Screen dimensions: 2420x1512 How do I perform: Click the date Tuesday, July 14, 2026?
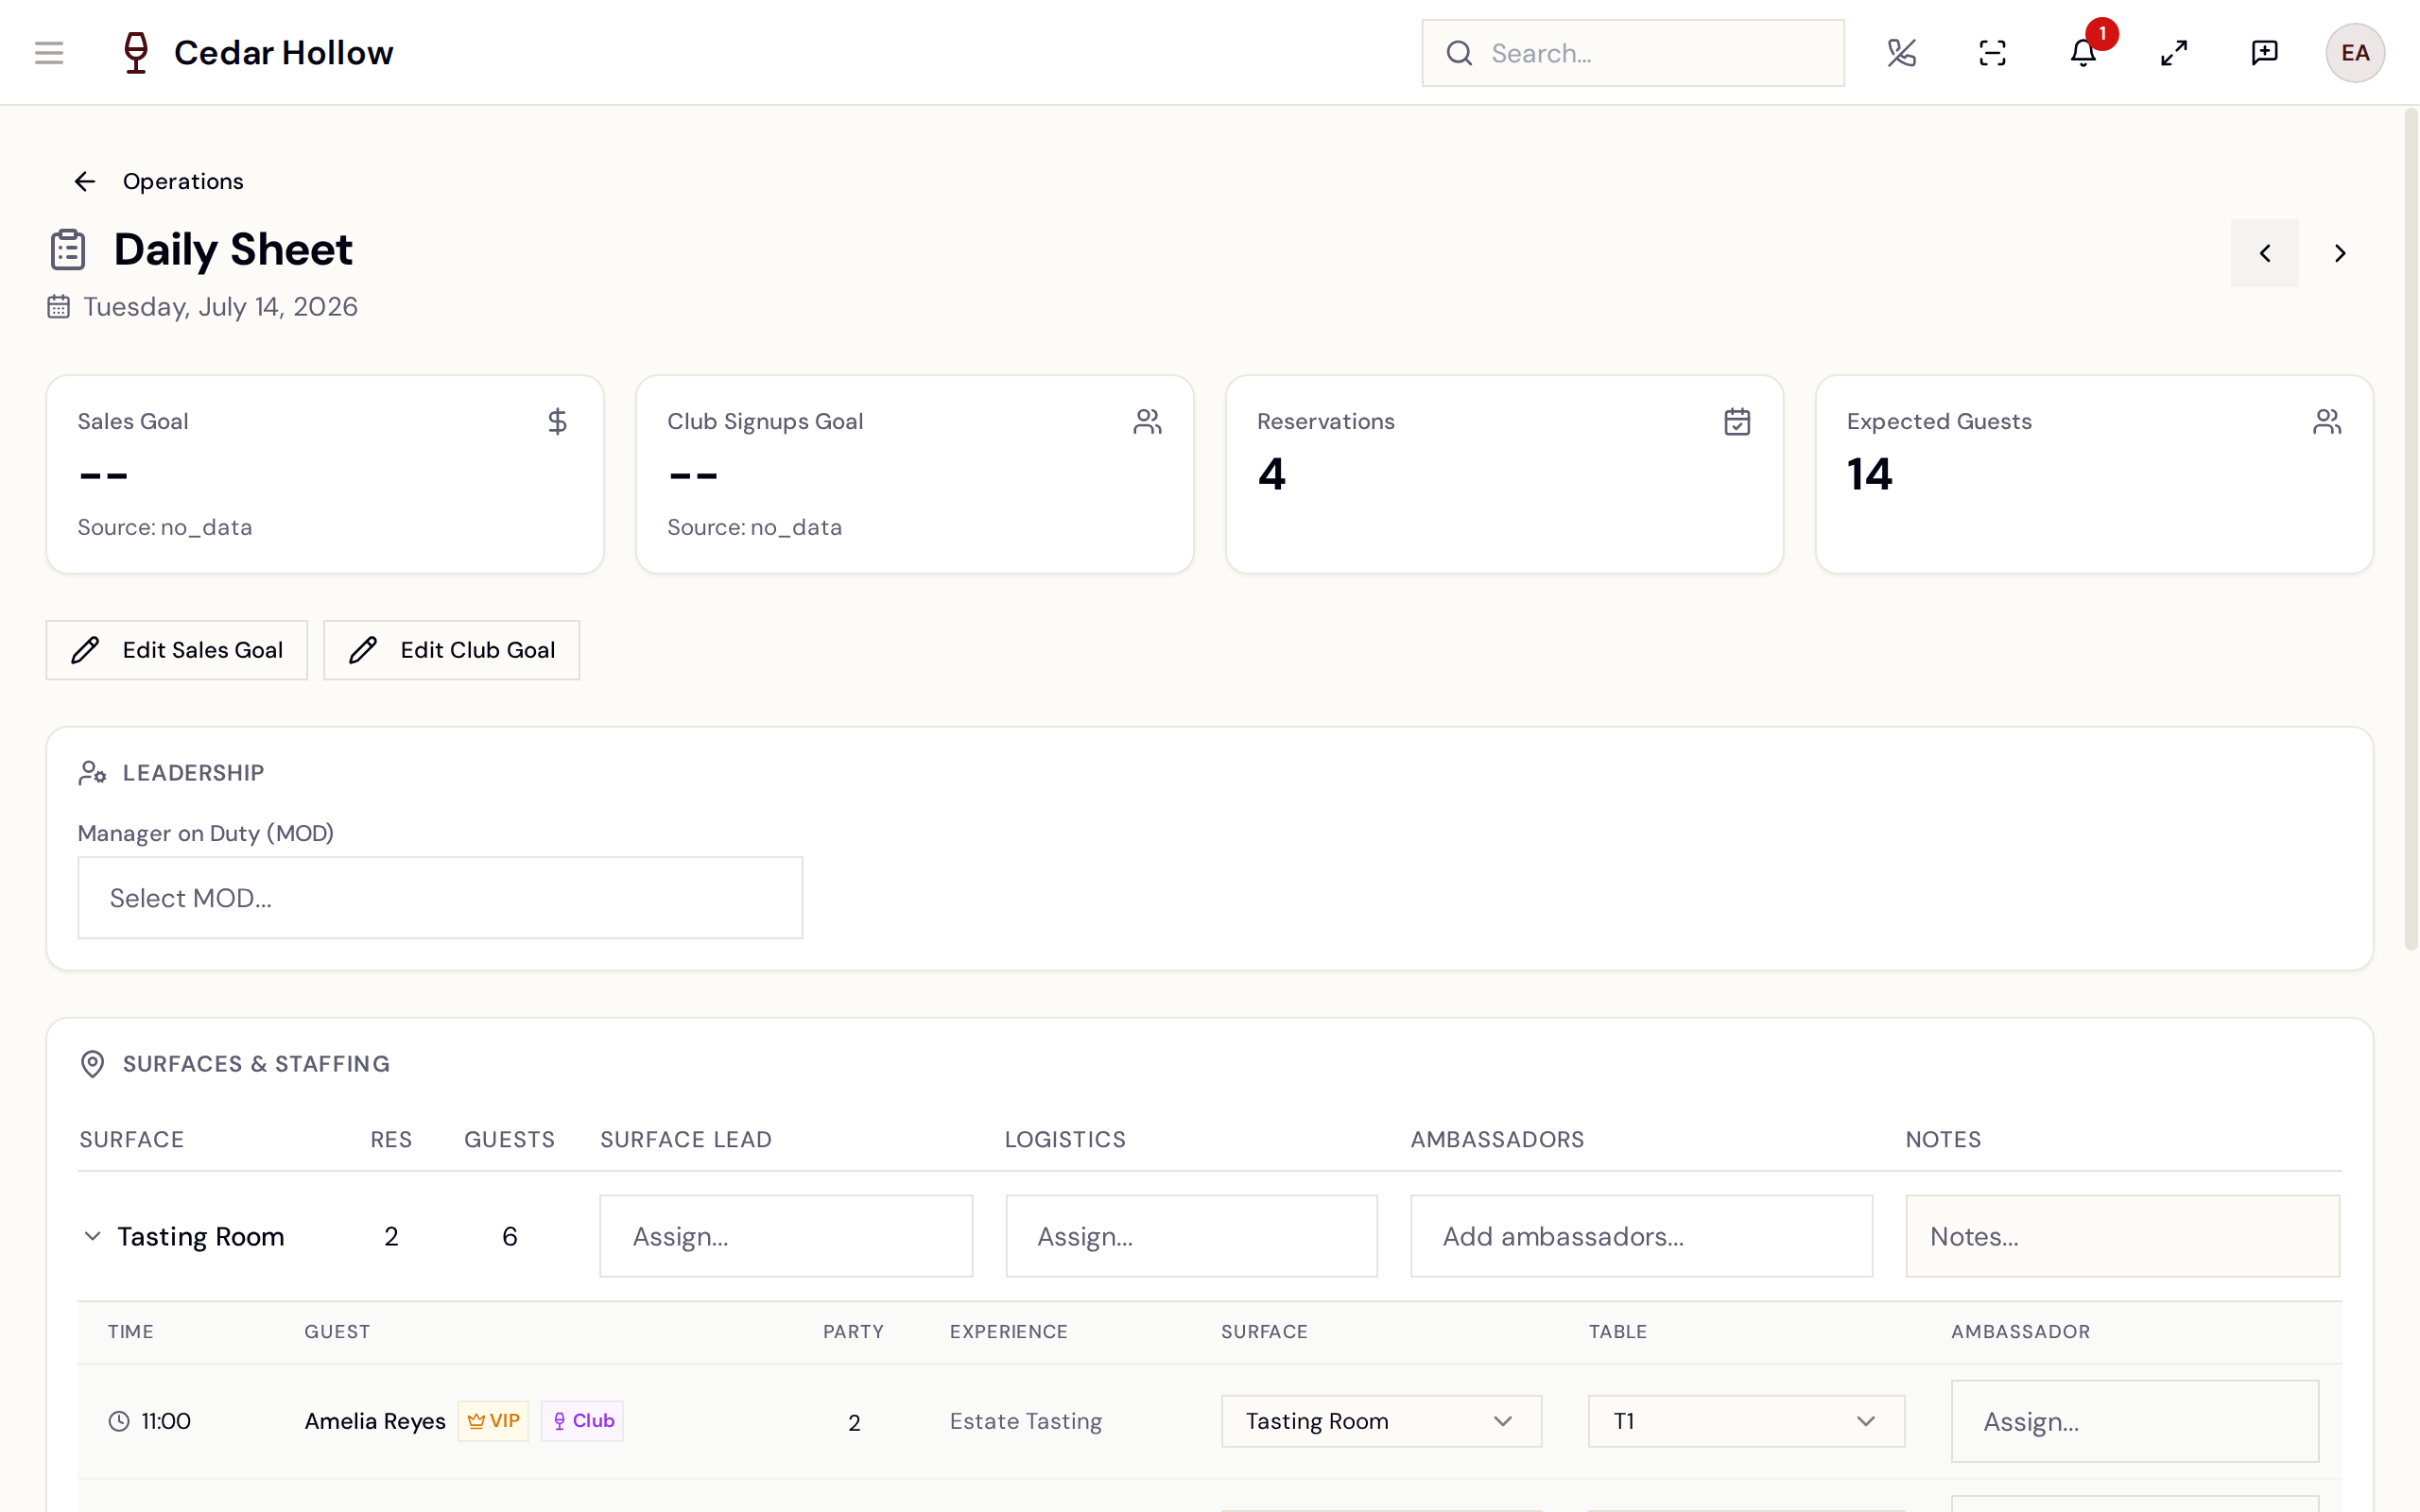click(220, 307)
